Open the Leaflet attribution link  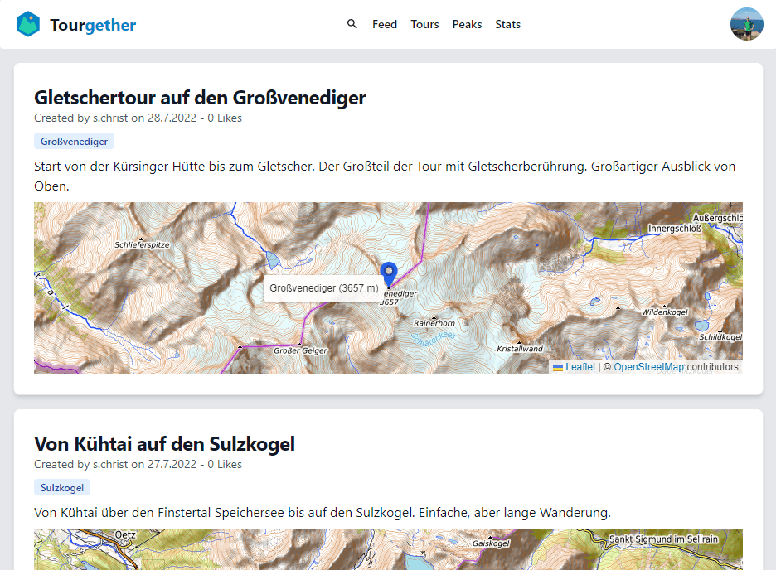pos(580,367)
